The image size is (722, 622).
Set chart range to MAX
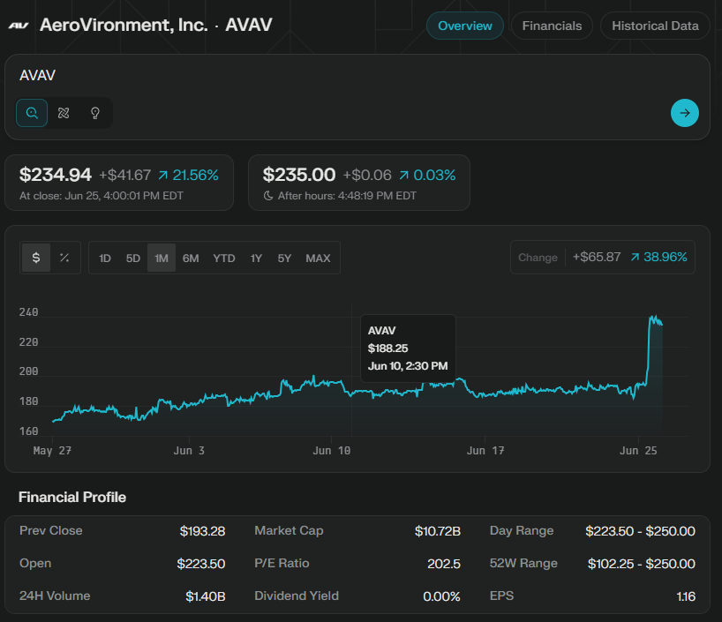(x=318, y=258)
